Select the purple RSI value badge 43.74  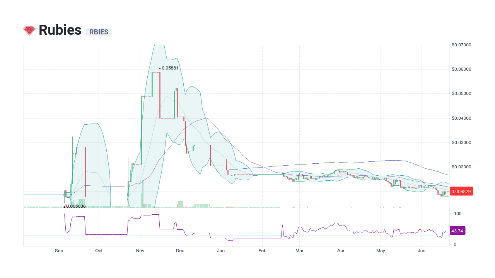pos(457,231)
